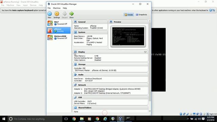Screen dimensions: 217x122
Task: Click the 'Windows DirectSound' host driver value
Action: pyautogui.click(x=93, y=79)
